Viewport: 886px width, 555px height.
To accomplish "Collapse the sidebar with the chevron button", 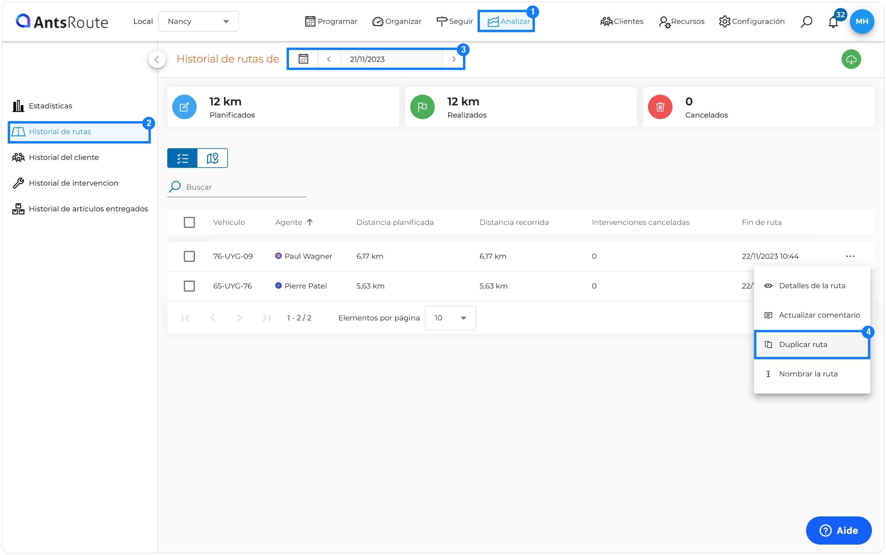I will click(157, 60).
